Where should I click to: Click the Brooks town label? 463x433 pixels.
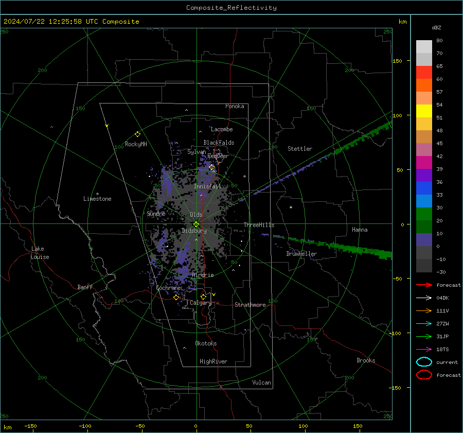click(366, 360)
